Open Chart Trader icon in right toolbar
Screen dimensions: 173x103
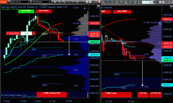point(121,2)
